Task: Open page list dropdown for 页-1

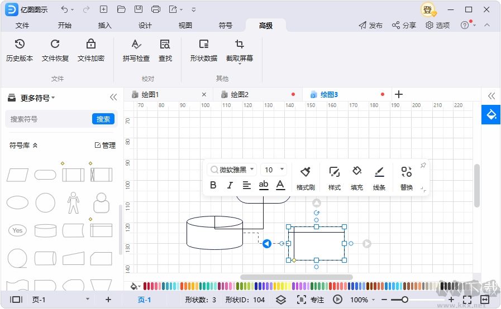Action: point(88,299)
